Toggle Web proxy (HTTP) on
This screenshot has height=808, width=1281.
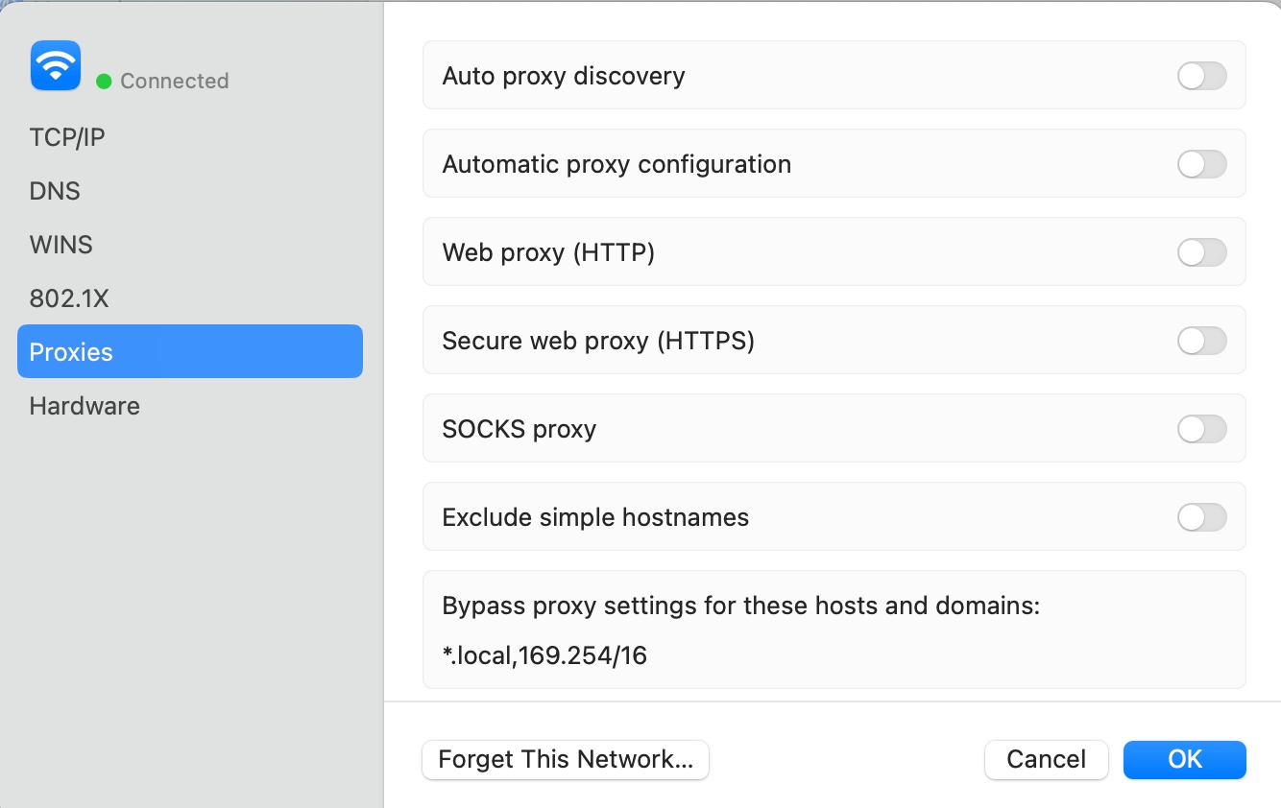(1201, 252)
